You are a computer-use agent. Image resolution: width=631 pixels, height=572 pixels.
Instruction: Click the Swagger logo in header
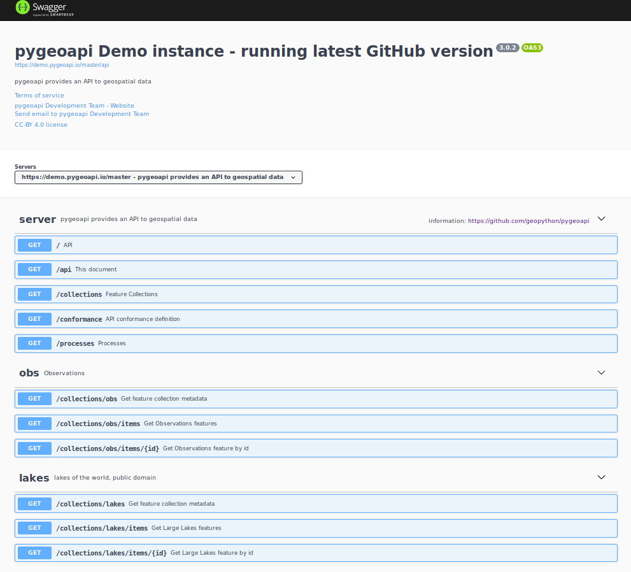pos(45,8)
